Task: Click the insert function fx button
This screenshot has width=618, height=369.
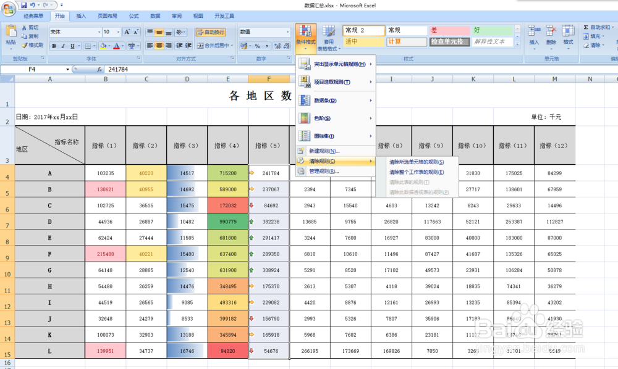Action: tap(99, 69)
